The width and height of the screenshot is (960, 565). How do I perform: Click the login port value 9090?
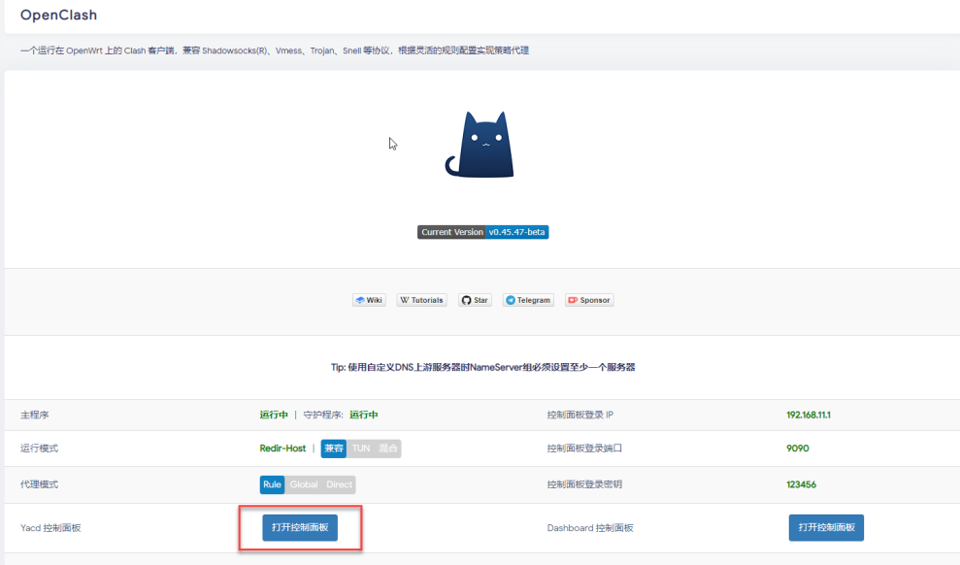coord(798,449)
